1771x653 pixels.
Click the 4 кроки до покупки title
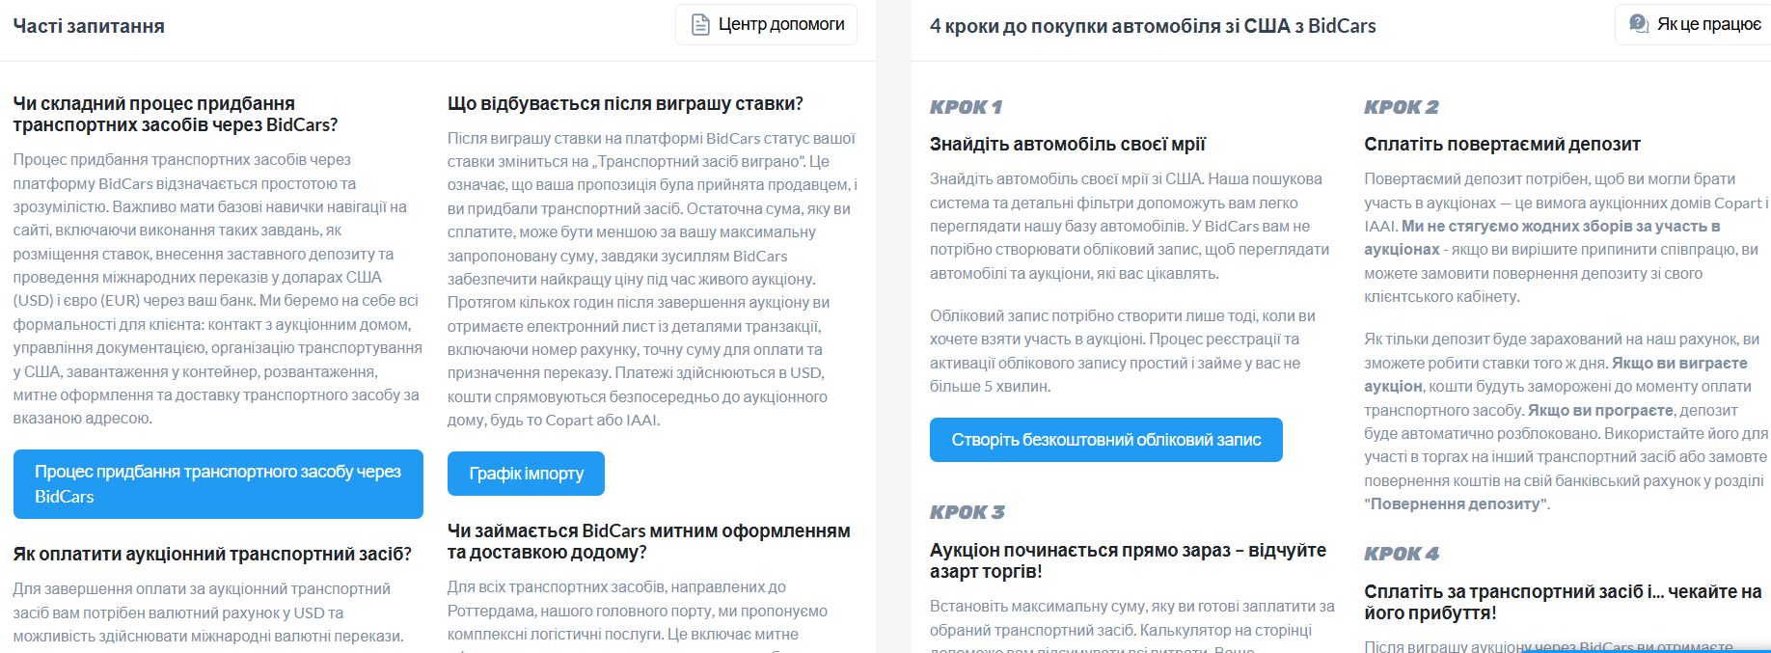point(1153,26)
